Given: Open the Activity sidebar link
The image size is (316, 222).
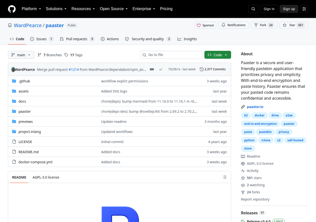Looking at the screenshot, I should click(250, 171).
